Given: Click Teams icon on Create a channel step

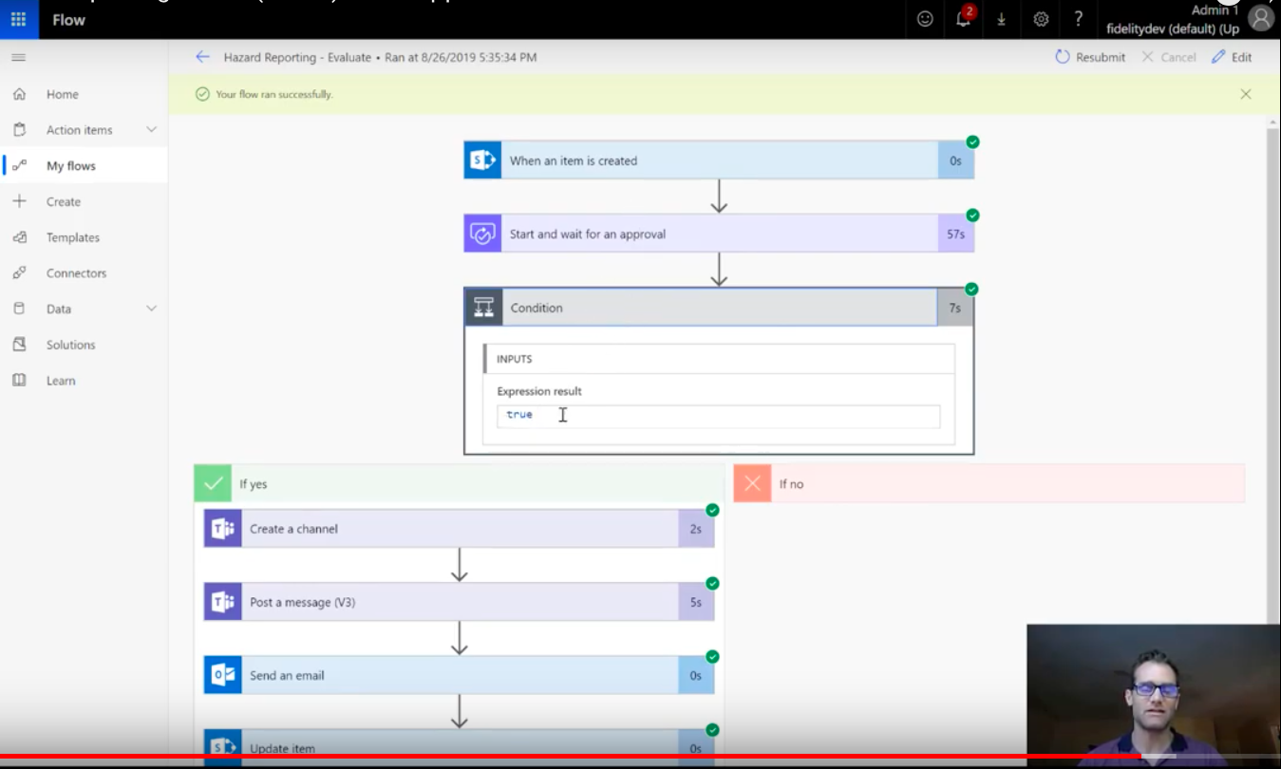Looking at the screenshot, I should click(223, 529).
